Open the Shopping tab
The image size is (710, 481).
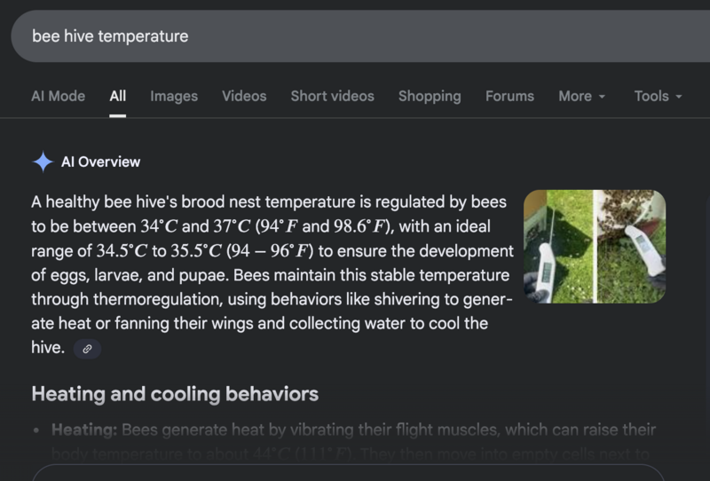click(x=430, y=96)
